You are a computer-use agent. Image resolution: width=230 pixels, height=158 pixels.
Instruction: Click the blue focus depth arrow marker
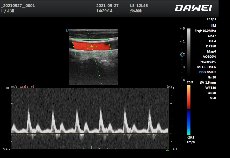(x=181, y=54)
